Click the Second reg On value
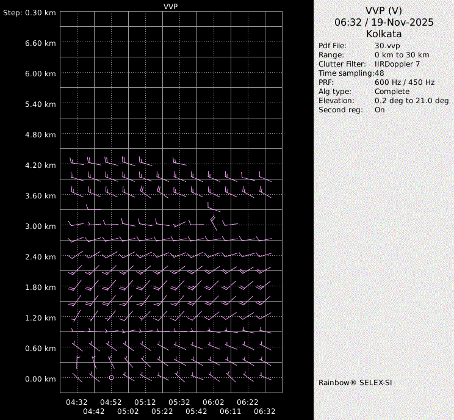The height and width of the screenshot is (420, 454). [x=380, y=110]
